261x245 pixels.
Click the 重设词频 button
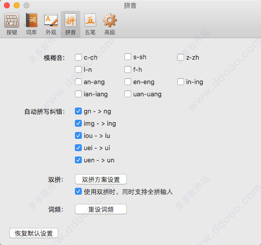[x=101, y=209]
